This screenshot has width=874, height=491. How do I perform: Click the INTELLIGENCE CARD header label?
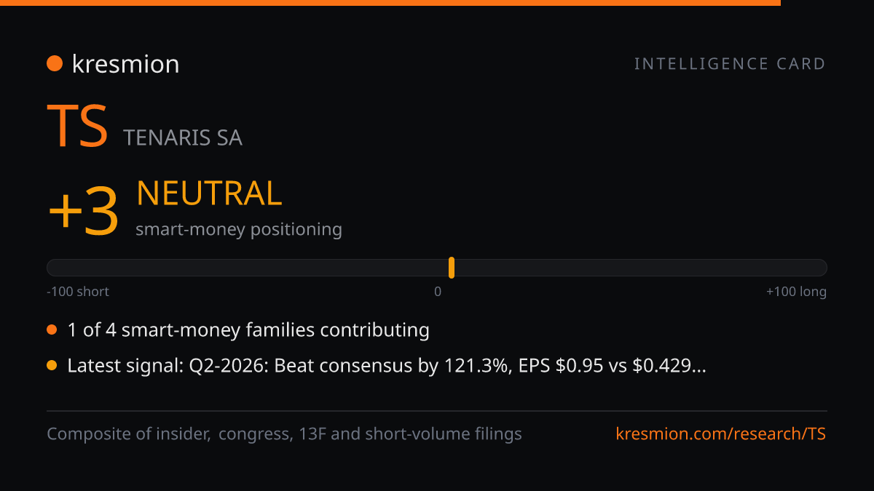(730, 64)
